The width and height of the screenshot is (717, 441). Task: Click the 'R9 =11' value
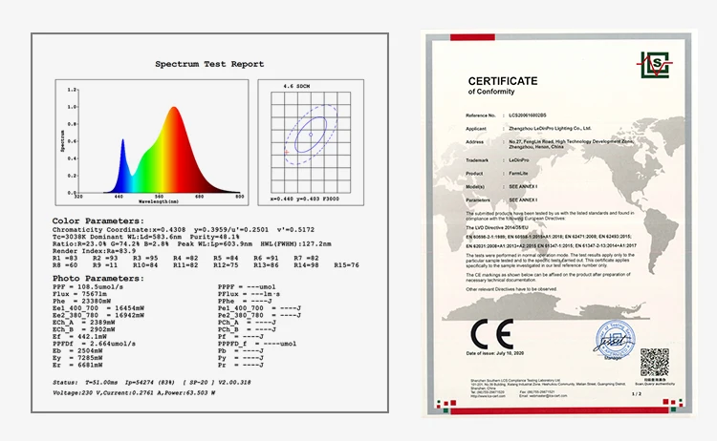[x=105, y=264]
